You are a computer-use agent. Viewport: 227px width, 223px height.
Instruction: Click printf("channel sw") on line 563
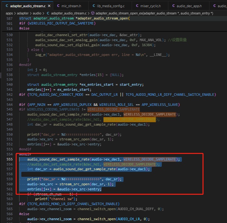click(56, 199)
